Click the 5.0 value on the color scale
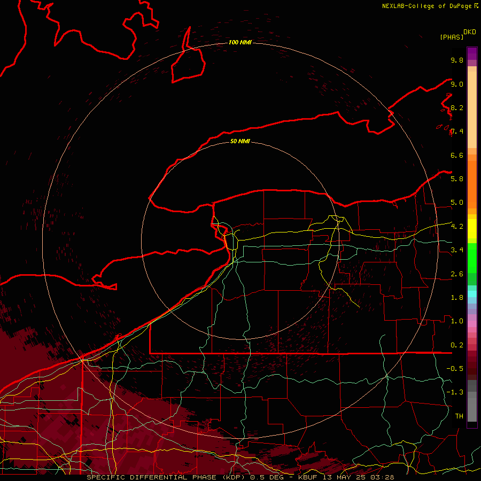The image size is (481, 481). [x=457, y=203]
